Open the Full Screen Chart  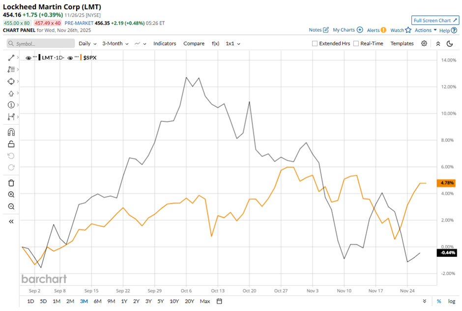tap(435, 20)
